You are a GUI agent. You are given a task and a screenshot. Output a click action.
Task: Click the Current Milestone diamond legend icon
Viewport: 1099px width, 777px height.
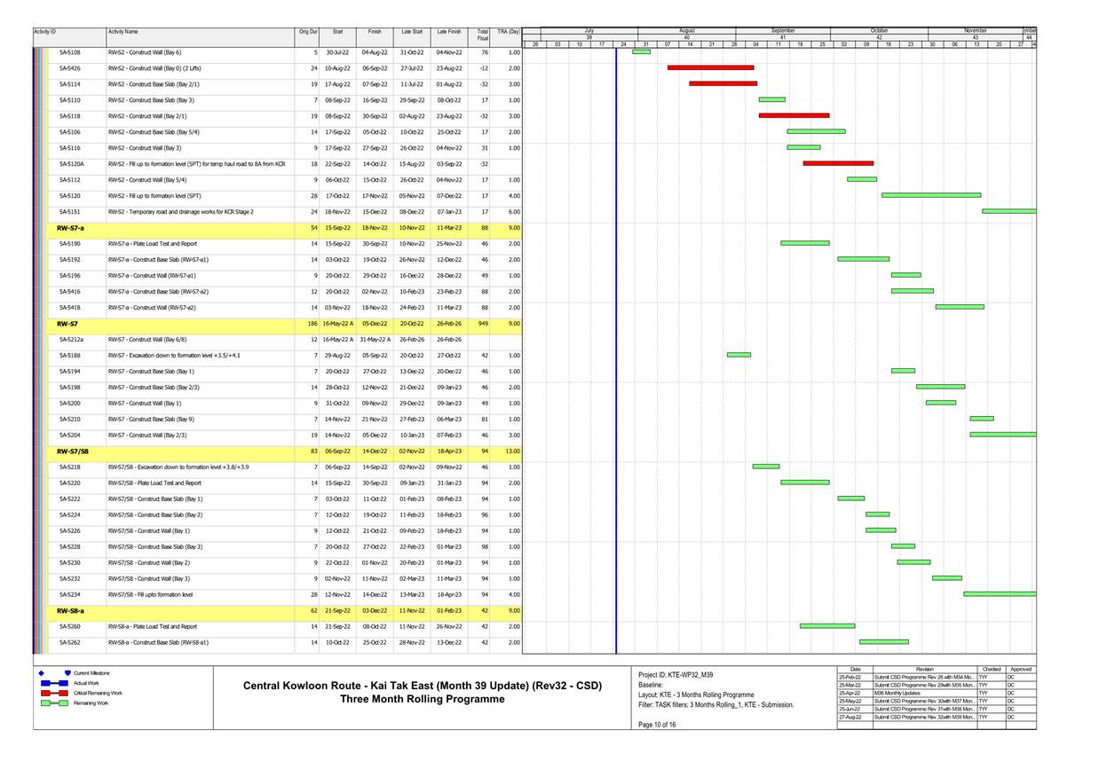click(40, 673)
